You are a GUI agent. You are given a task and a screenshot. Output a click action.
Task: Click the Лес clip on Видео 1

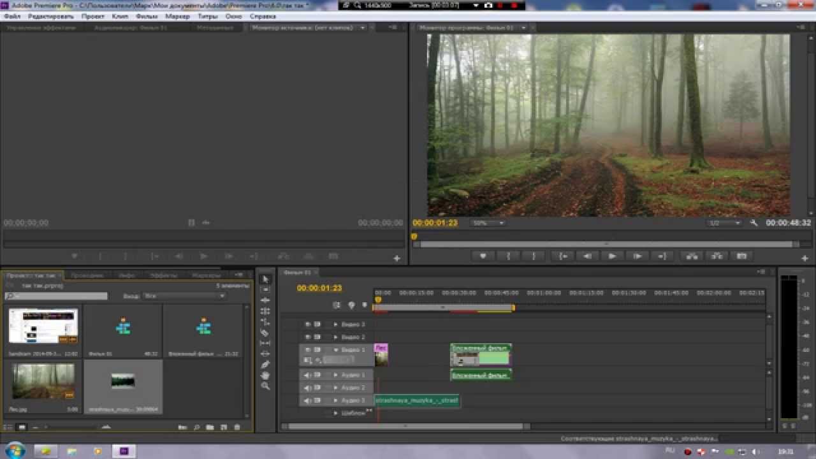[381, 354]
